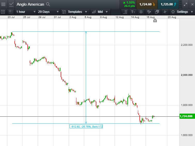Image resolution: width=195 pixels, height=146 pixels.
Task: Open the Mid price type dropdown
Action: pos(100,12)
